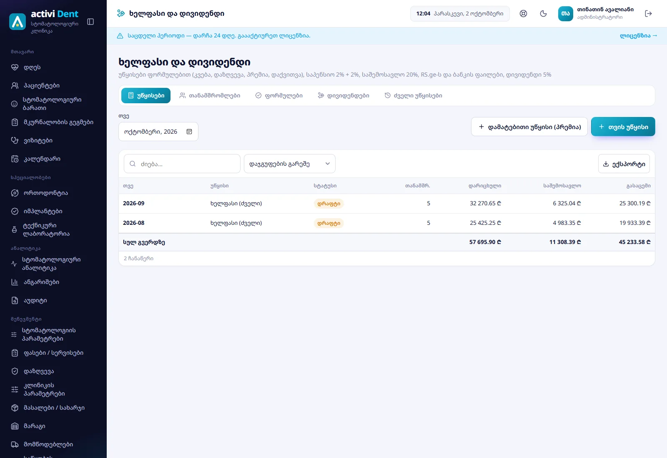Expand დაჯგუფების გარეშე dropdown
667x458 pixels.
pos(290,164)
